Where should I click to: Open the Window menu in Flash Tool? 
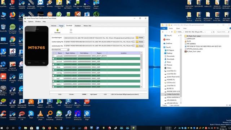click(x=38, y=22)
